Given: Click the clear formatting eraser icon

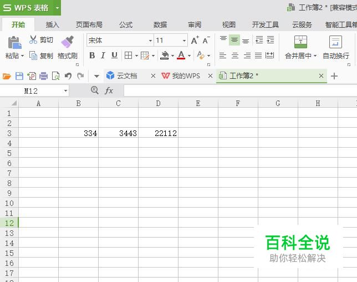Looking at the screenshot, I should [x=201, y=56].
